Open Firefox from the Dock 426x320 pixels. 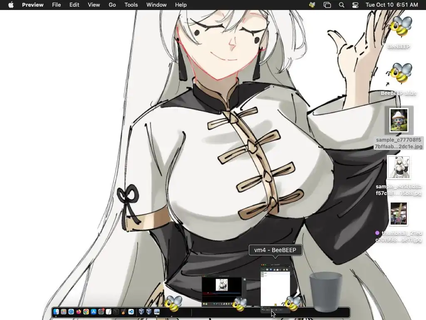click(79, 312)
